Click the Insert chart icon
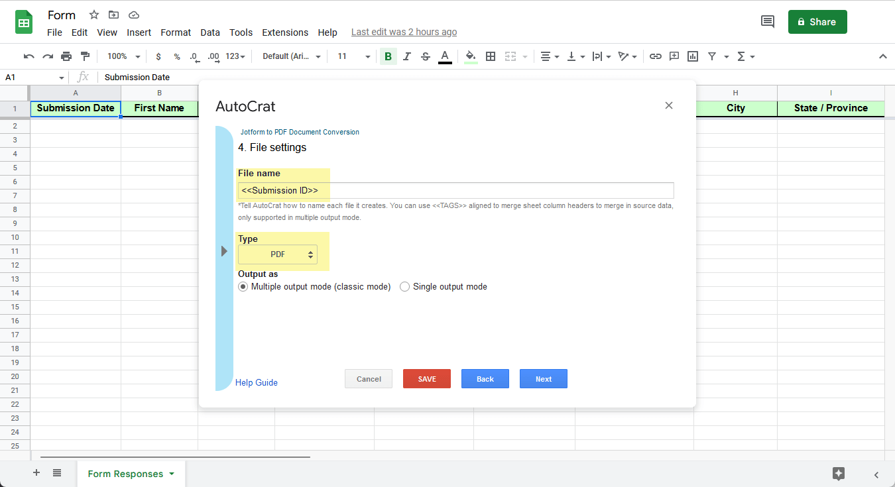This screenshot has width=895, height=487. click(x=693, y=56)
